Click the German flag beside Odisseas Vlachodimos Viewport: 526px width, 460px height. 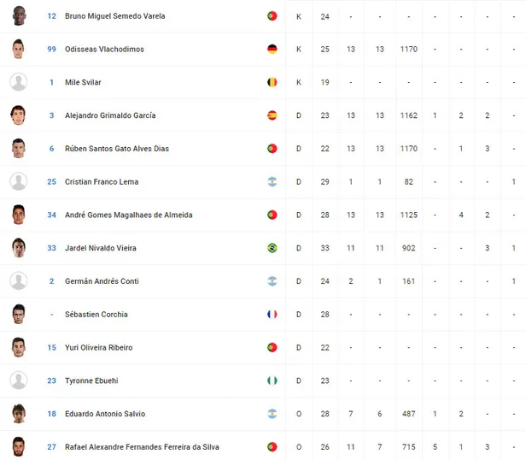272,50
